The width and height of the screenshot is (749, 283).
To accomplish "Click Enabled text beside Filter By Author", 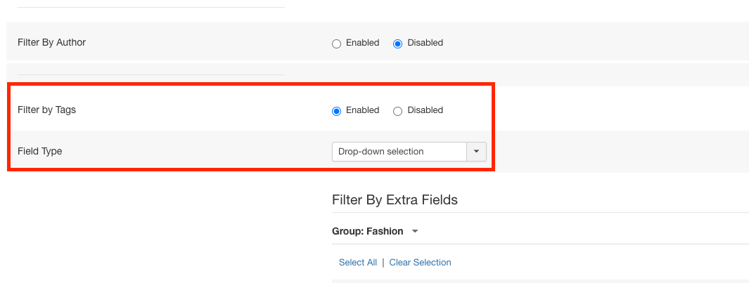I will pyautogui.click(x=362, y=43).
